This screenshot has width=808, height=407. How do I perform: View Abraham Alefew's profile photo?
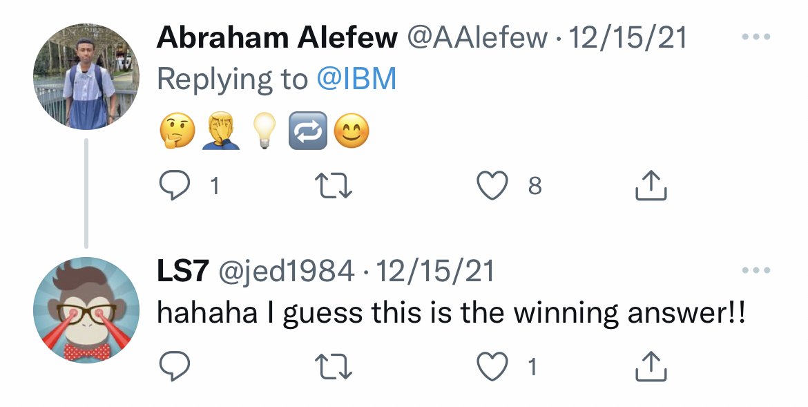click(86, 76)
